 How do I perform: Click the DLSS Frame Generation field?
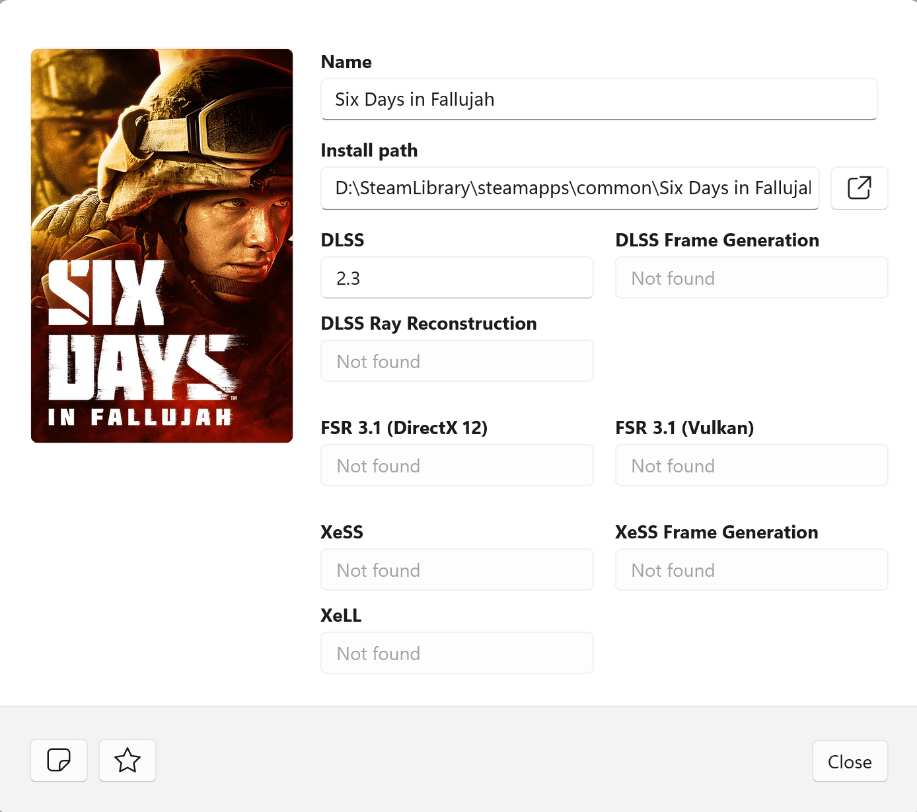click(x=751, y=278)
